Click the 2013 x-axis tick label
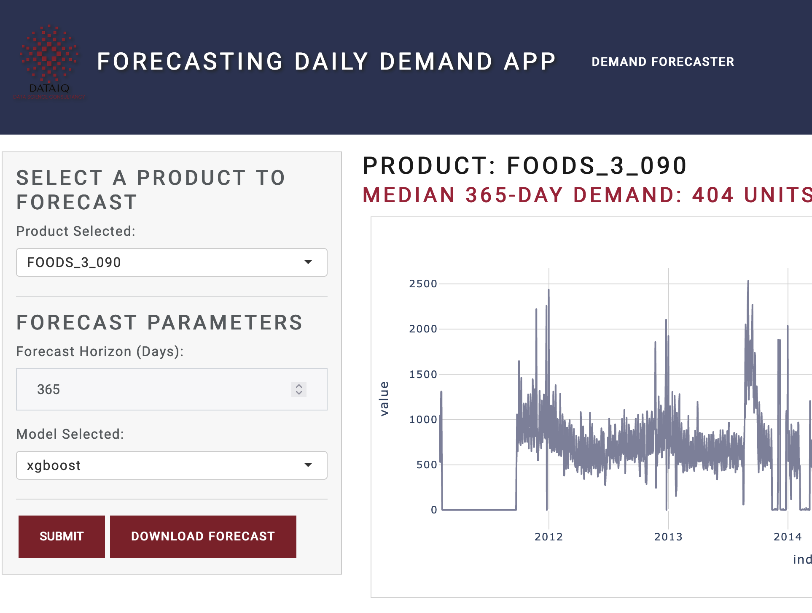Screen dimensions: 812x613 668,537
